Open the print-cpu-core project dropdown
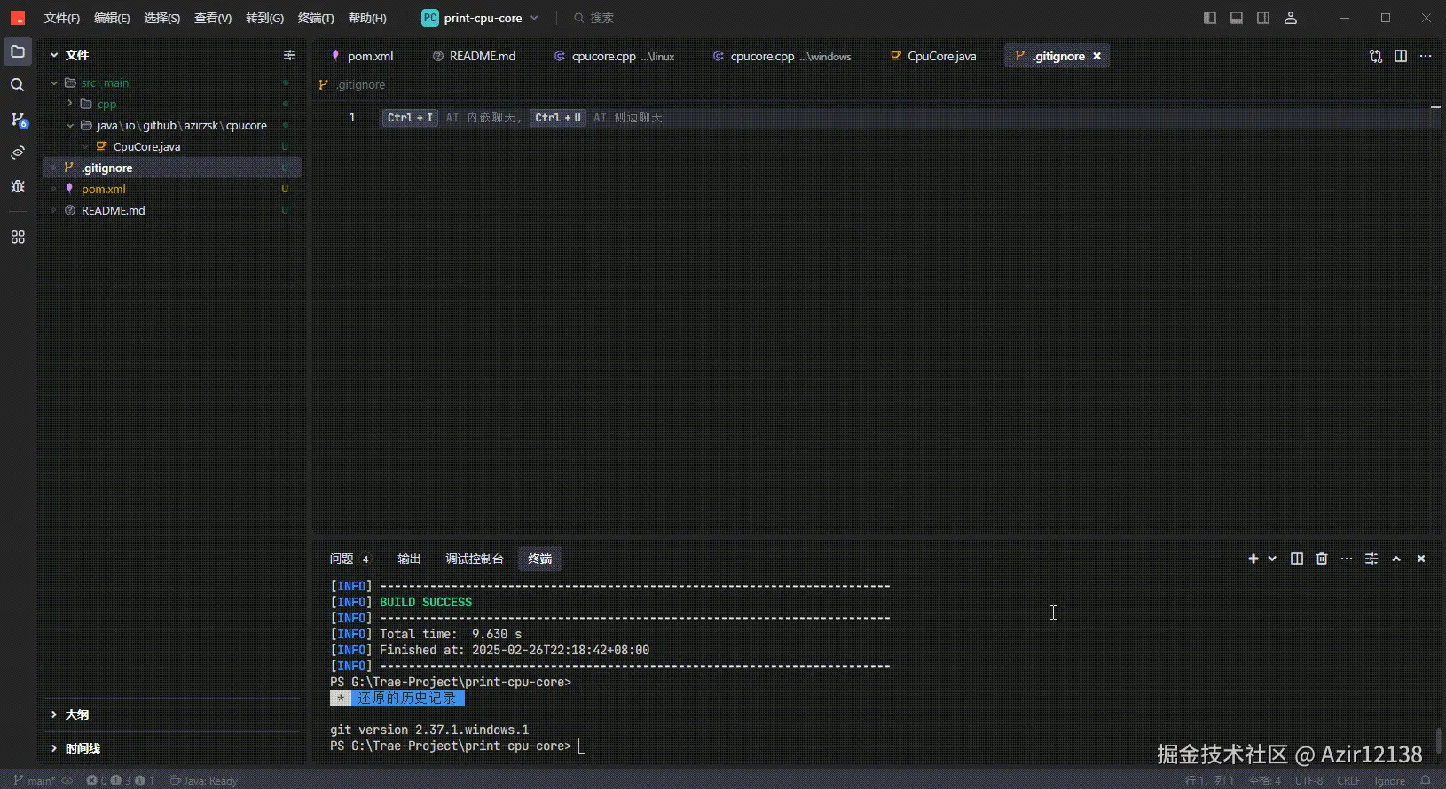 point(480,18)
